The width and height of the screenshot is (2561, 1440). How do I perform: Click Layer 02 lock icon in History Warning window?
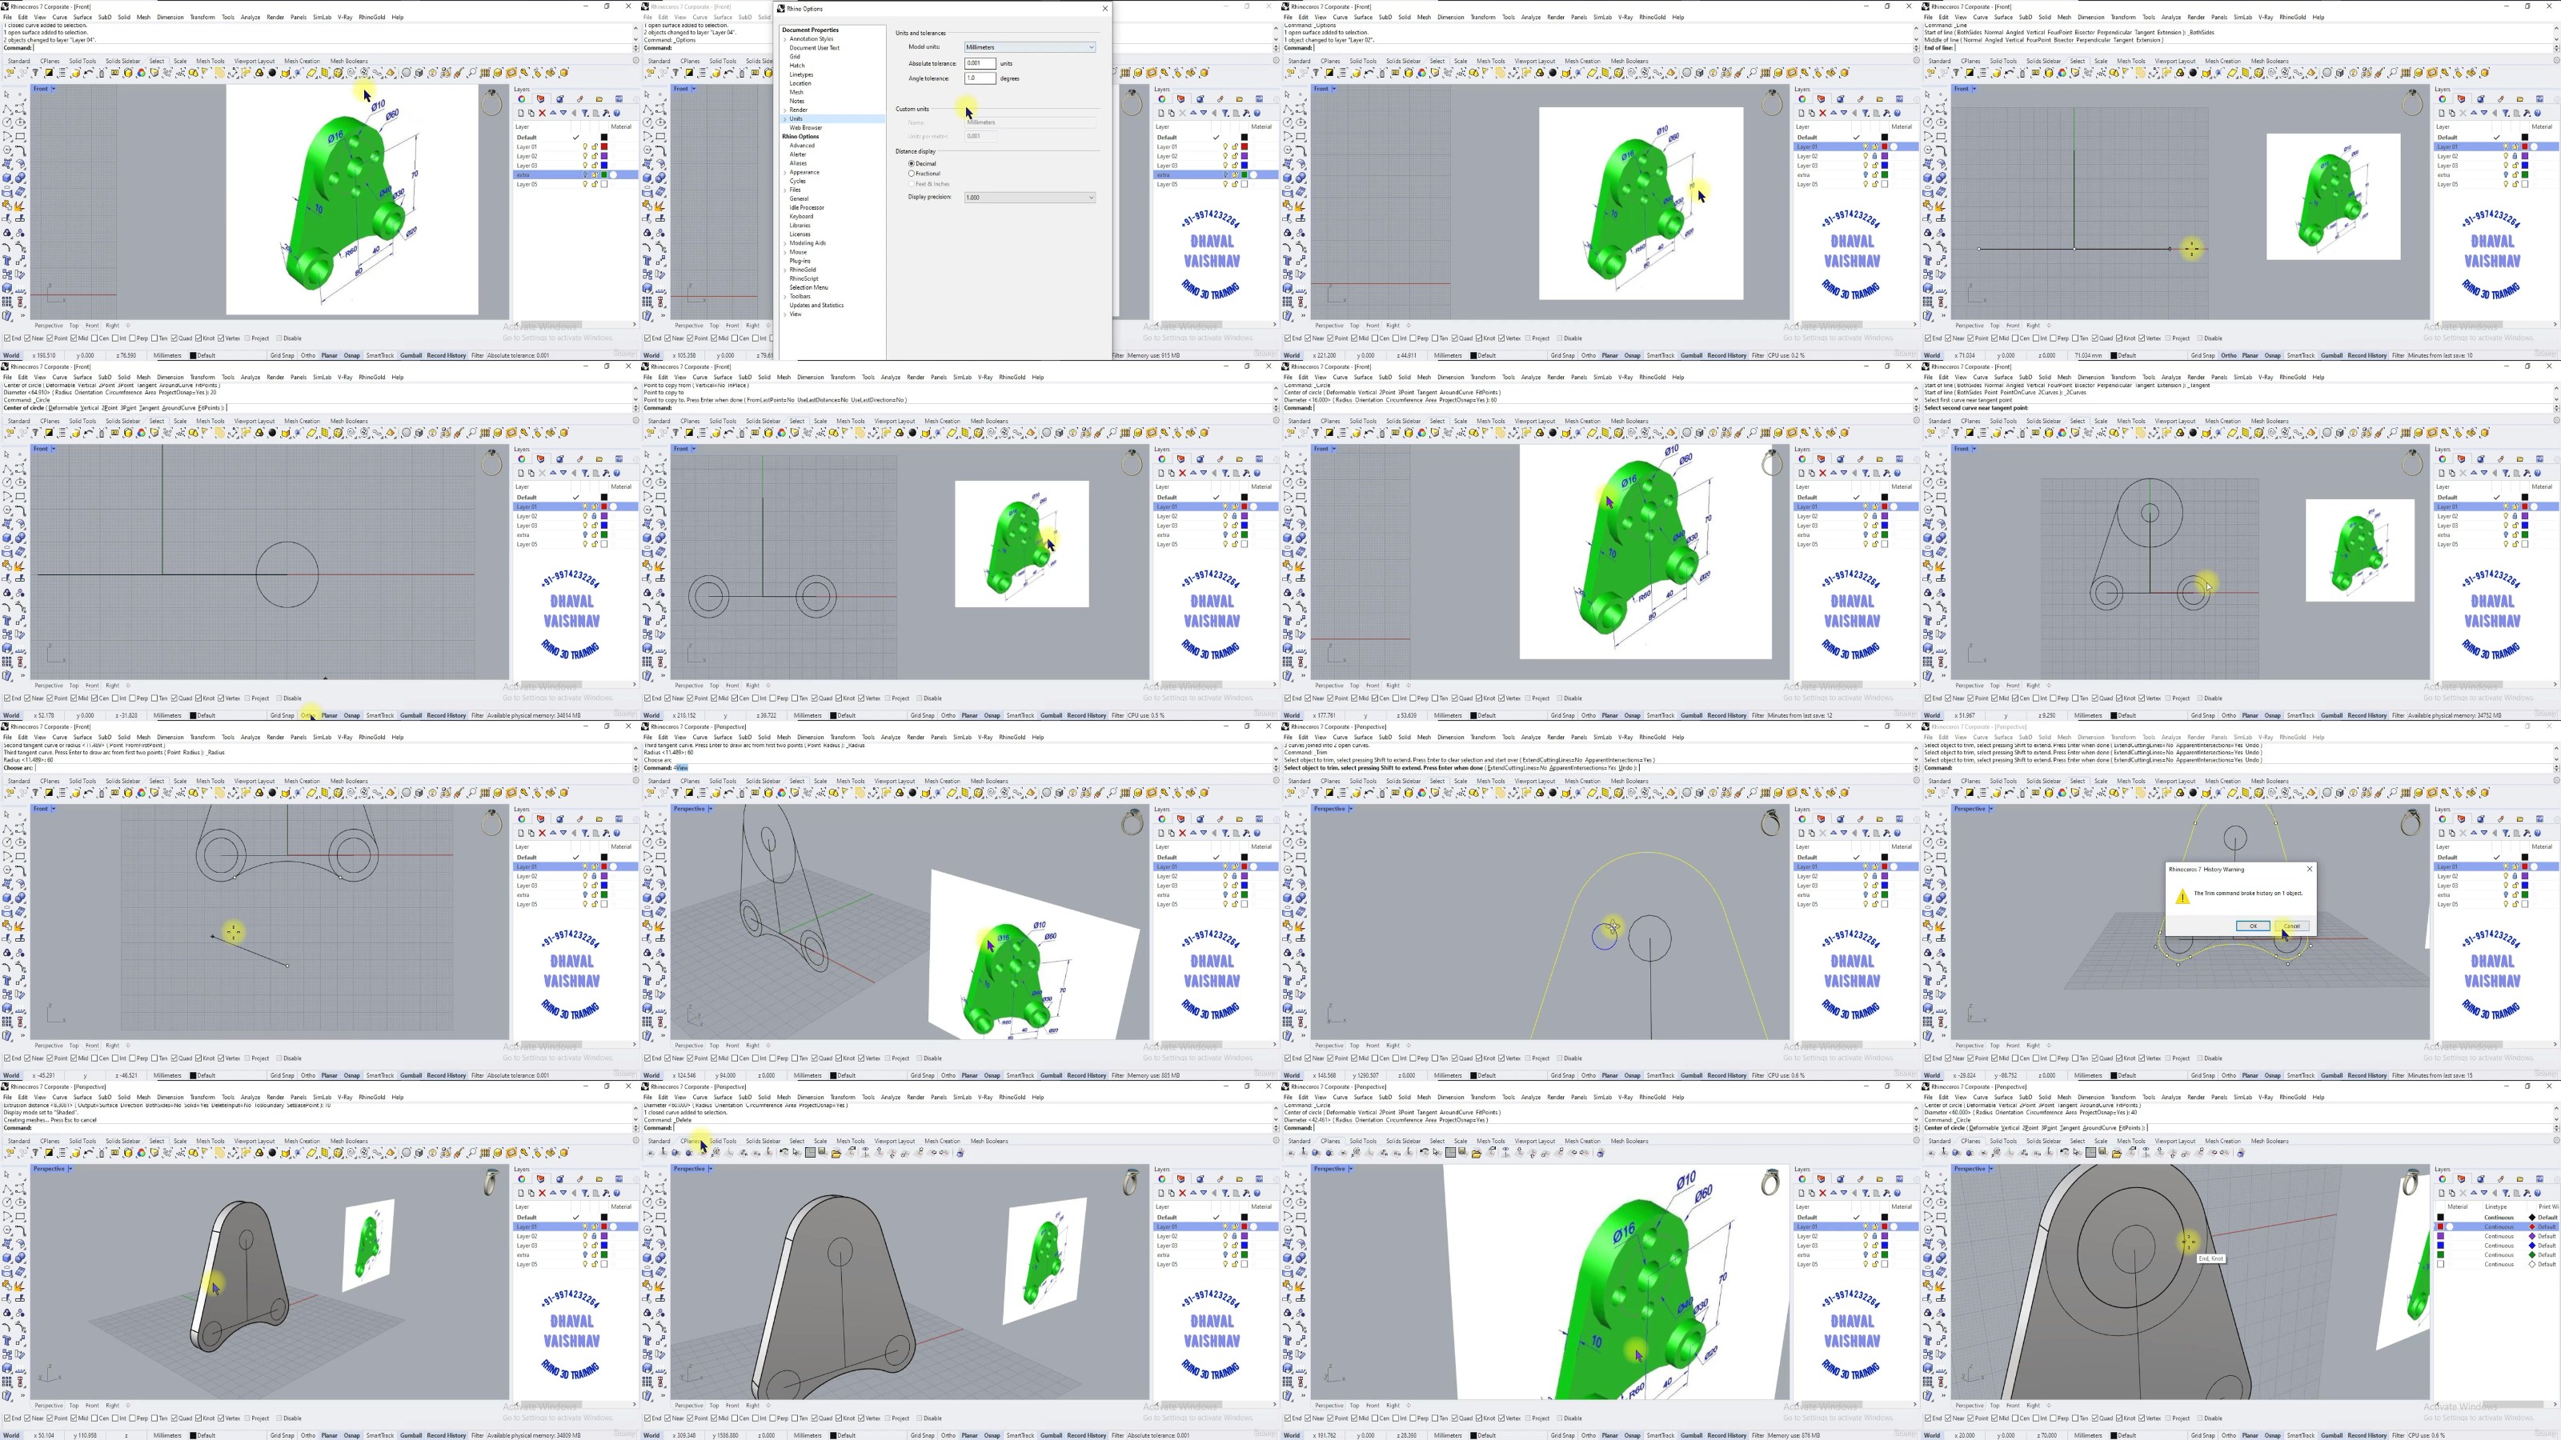[x=2515, y=877]
